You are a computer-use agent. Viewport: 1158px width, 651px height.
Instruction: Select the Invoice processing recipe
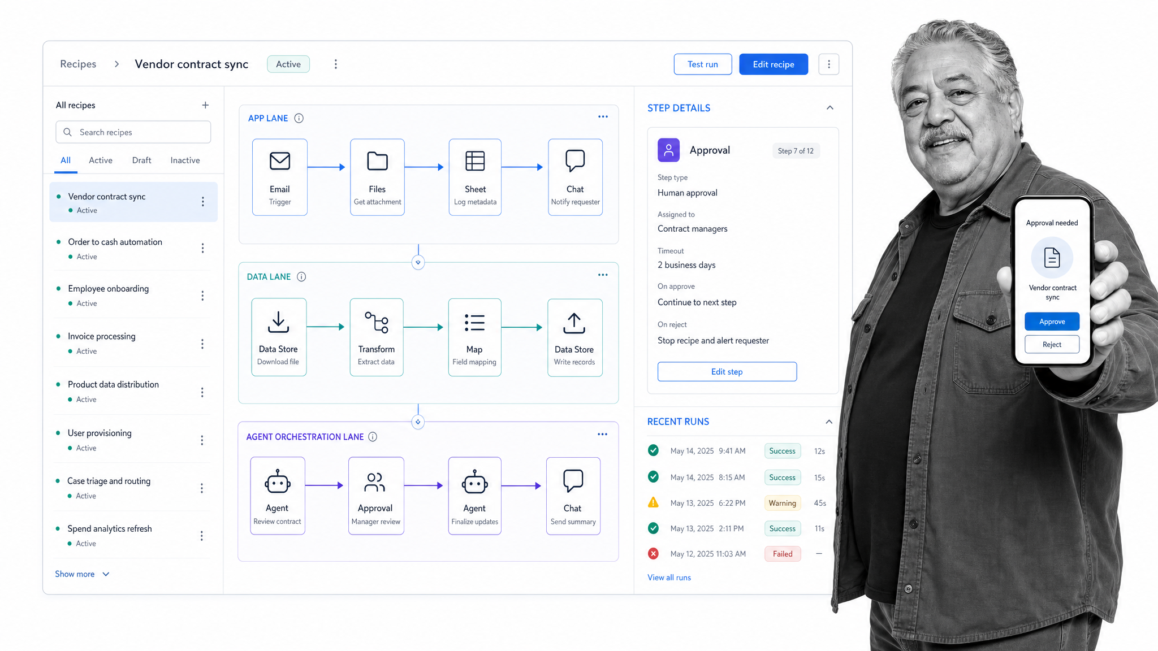[x=133, y=343]
